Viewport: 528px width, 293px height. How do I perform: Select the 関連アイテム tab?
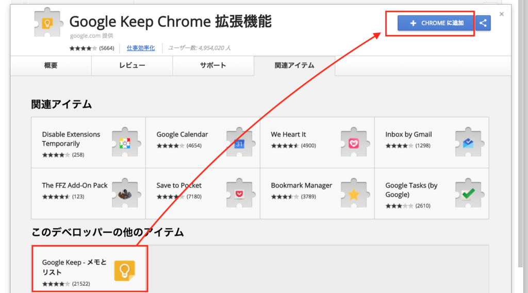click(294, 65)
